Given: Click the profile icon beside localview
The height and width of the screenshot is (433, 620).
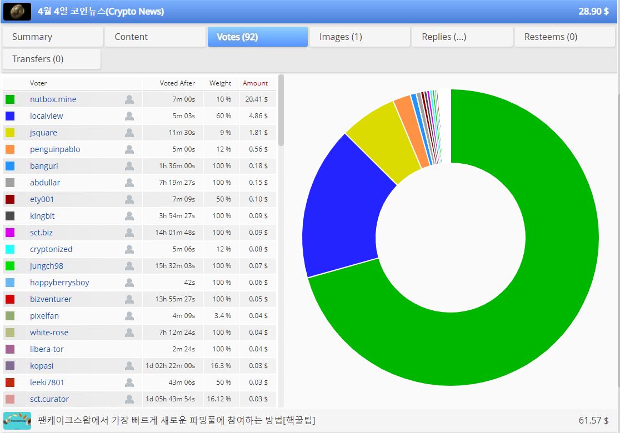Looking at the screenshot, I should tap(129, 116).
